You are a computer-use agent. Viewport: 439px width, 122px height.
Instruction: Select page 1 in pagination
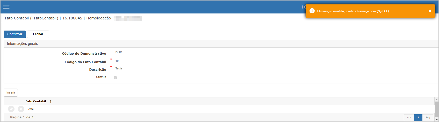point(418,118)
